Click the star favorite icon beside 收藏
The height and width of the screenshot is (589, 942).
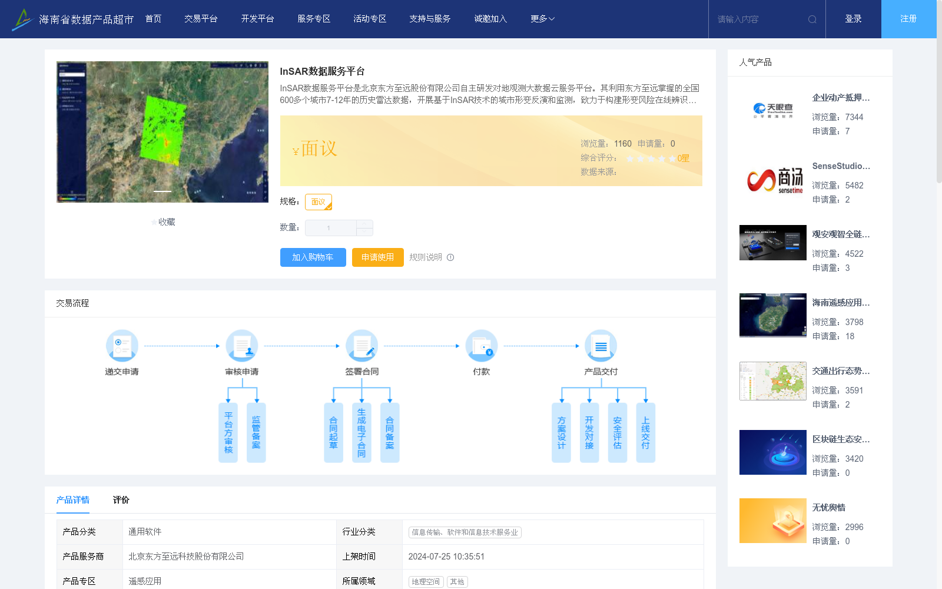coord(154,222)
